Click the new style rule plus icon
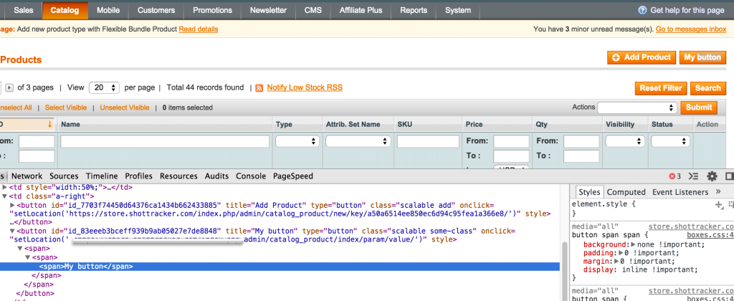 tap(719, 204)
